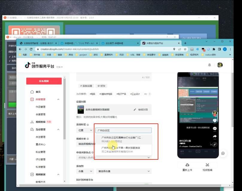Click the location pin icon in address bar
This screenshot has width=242, height=191.
coord(174,49)
